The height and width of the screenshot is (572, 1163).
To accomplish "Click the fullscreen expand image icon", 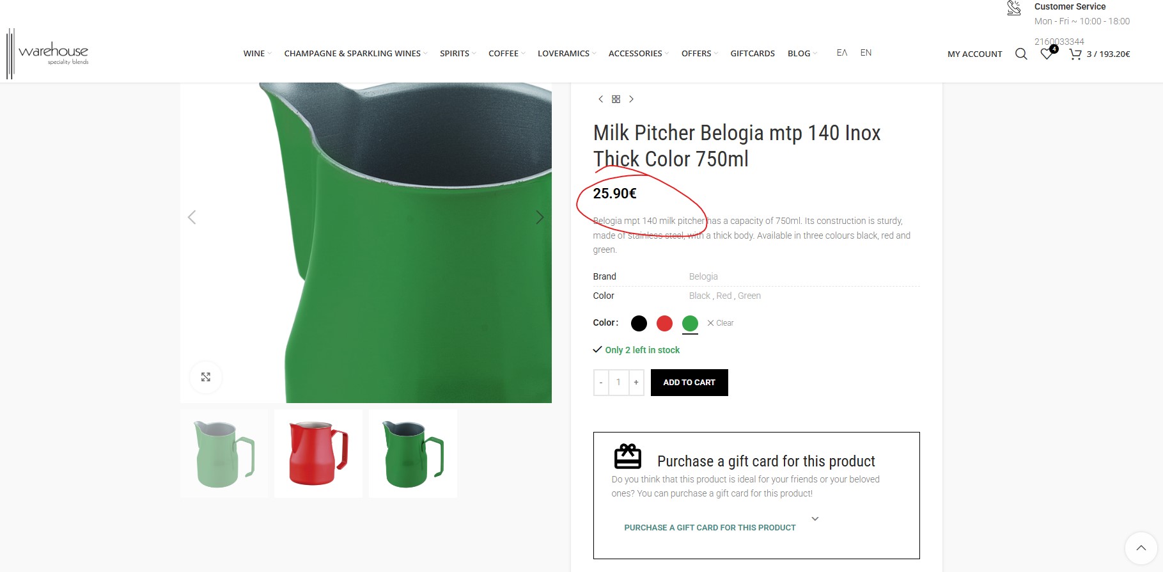I will [206, 377].
